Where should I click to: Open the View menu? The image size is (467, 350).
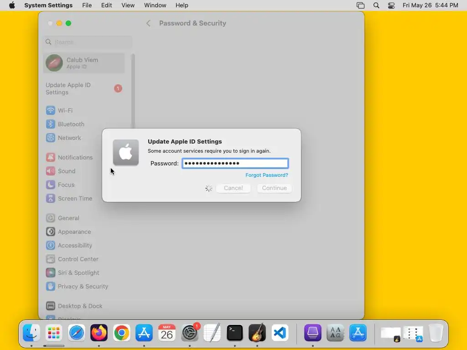(x=128, y=5)
